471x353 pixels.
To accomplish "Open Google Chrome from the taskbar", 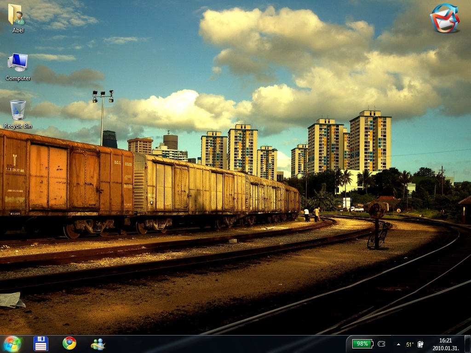I will click(x=69, y=343).
